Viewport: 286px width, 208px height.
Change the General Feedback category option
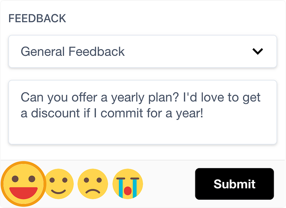[142, 51]
